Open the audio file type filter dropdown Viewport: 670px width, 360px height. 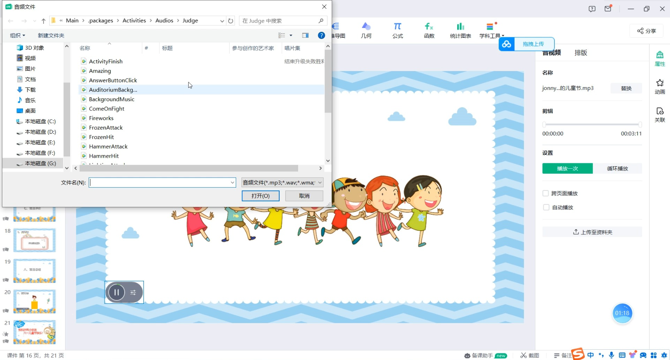point(282,182)
